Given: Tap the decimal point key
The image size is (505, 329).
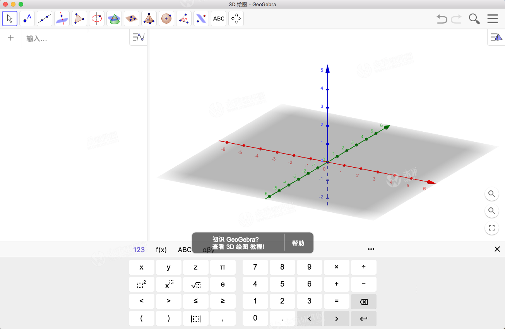Looking at the screenshot, I should point(282,319).
